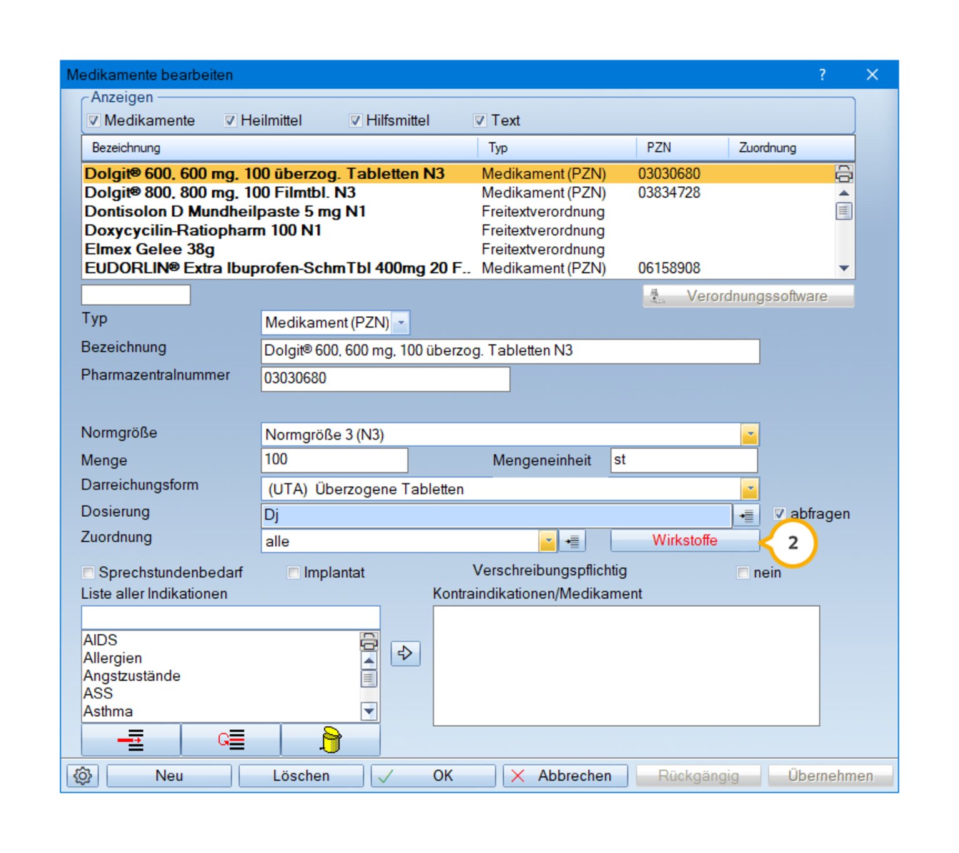The height and width of the screenshot is (853, 959).
Task: Enable Sprechstundenbedarf checkbox
Action: 89,572
